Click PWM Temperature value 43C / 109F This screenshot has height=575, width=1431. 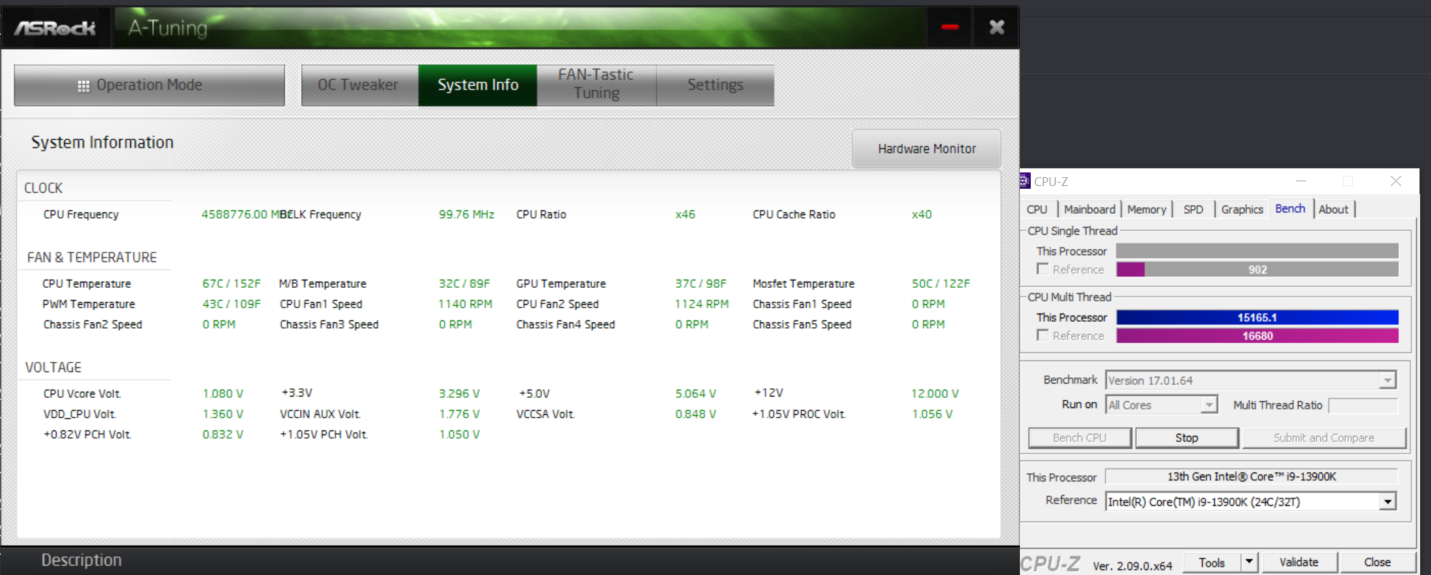pos(231,304)
